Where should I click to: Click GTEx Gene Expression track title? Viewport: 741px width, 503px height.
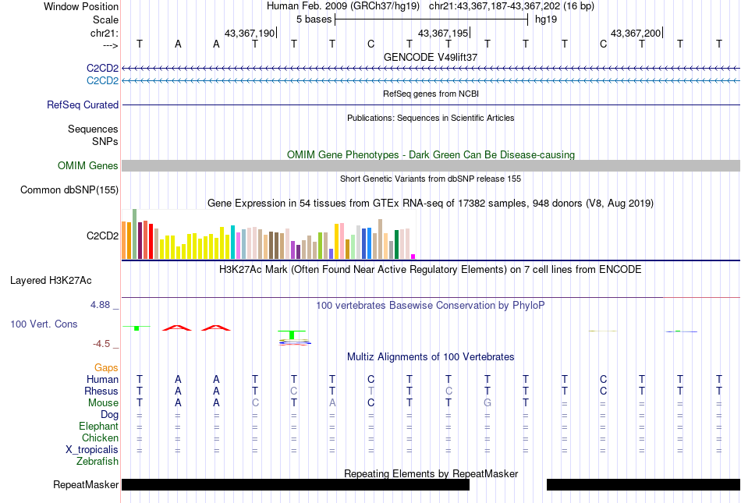pyautogui.click(x=431, y=203)
